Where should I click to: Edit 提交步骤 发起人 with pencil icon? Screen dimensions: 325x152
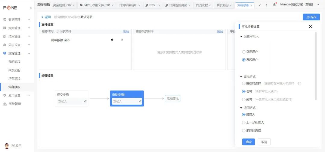coord(85,101)
